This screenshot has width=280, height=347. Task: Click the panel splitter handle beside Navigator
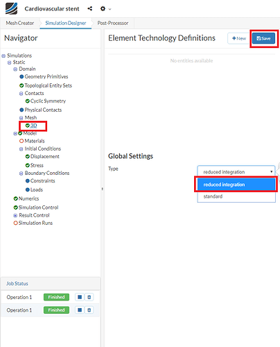coord(102,189)
